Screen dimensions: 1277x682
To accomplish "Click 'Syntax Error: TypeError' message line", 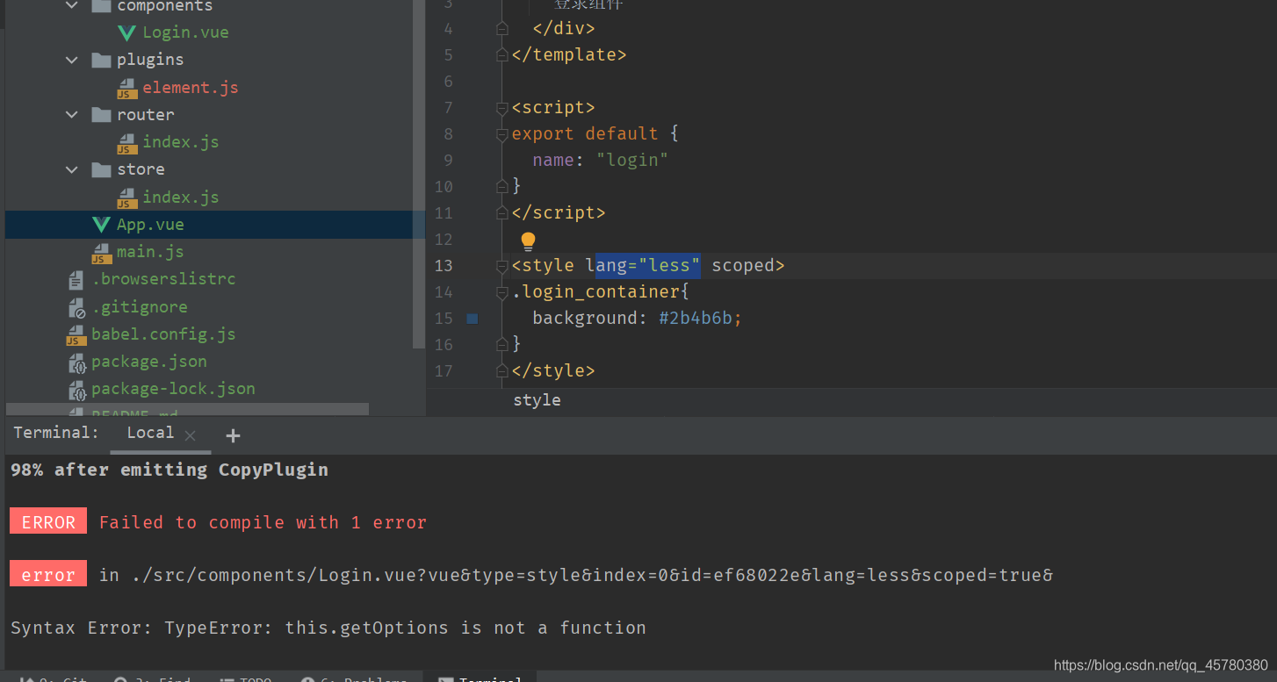I will 328,628.
